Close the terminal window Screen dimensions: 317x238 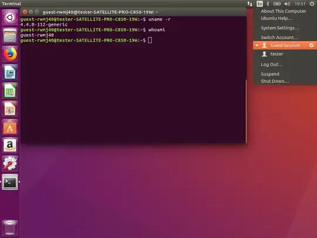[25, 12]
